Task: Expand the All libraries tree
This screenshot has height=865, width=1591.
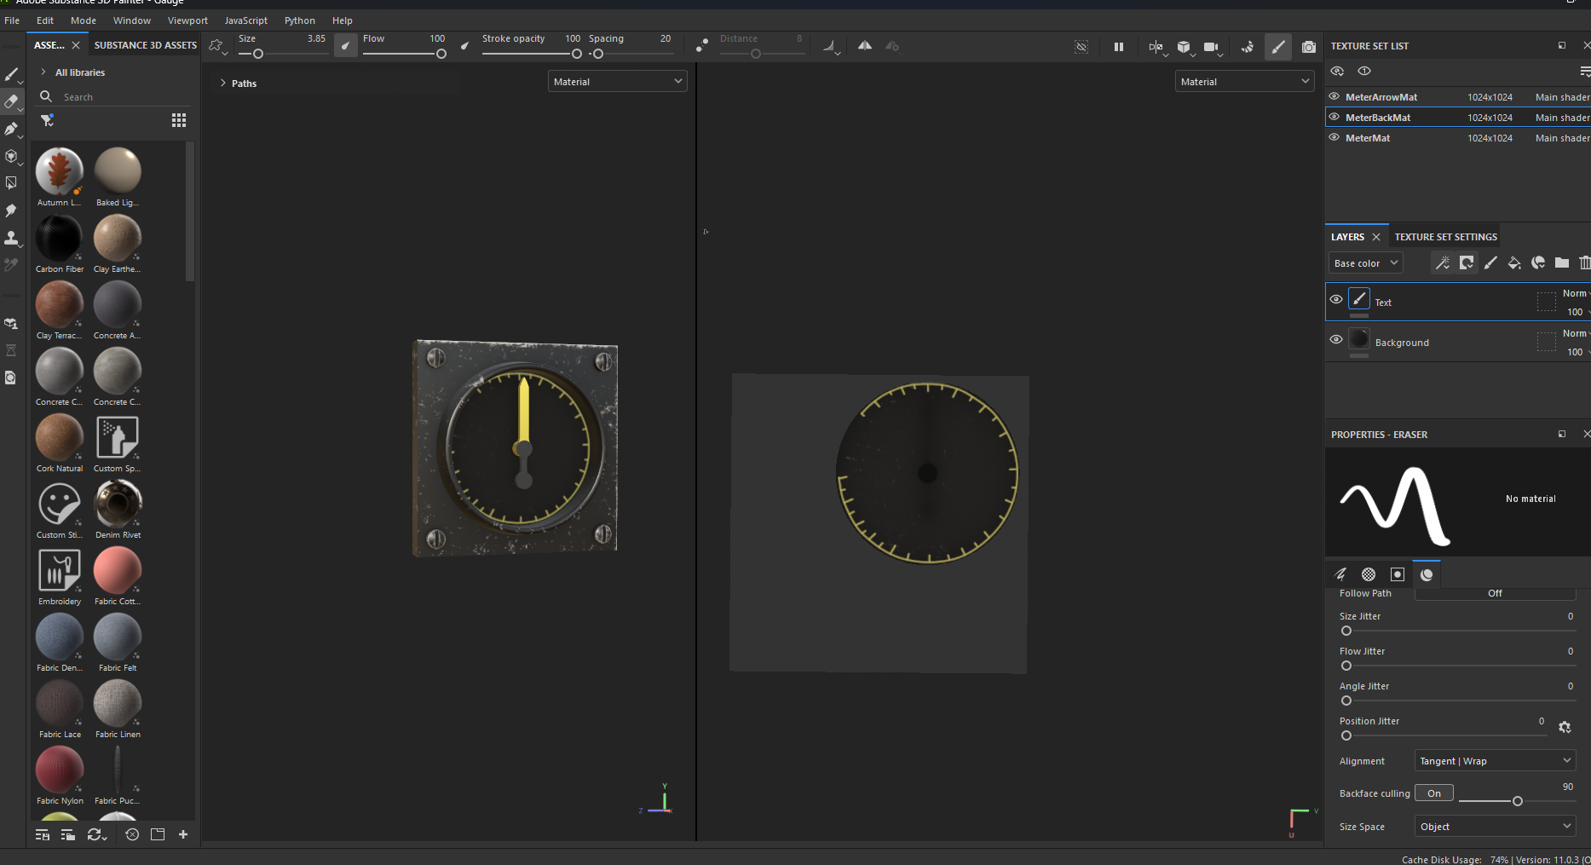Action: (43, 72)
